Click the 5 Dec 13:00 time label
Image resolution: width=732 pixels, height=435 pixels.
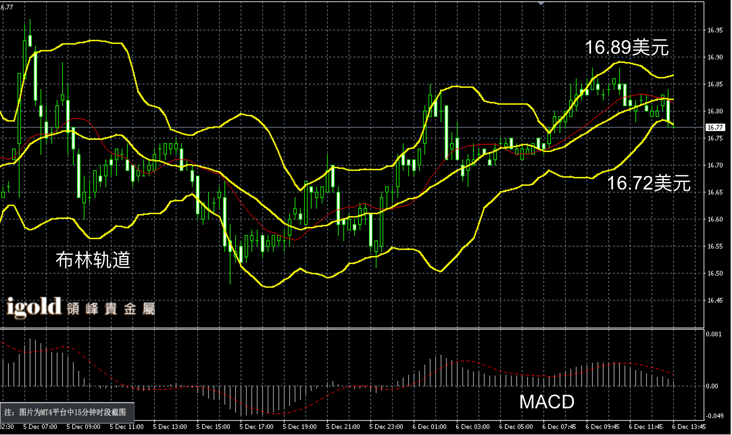pos(170,427)
